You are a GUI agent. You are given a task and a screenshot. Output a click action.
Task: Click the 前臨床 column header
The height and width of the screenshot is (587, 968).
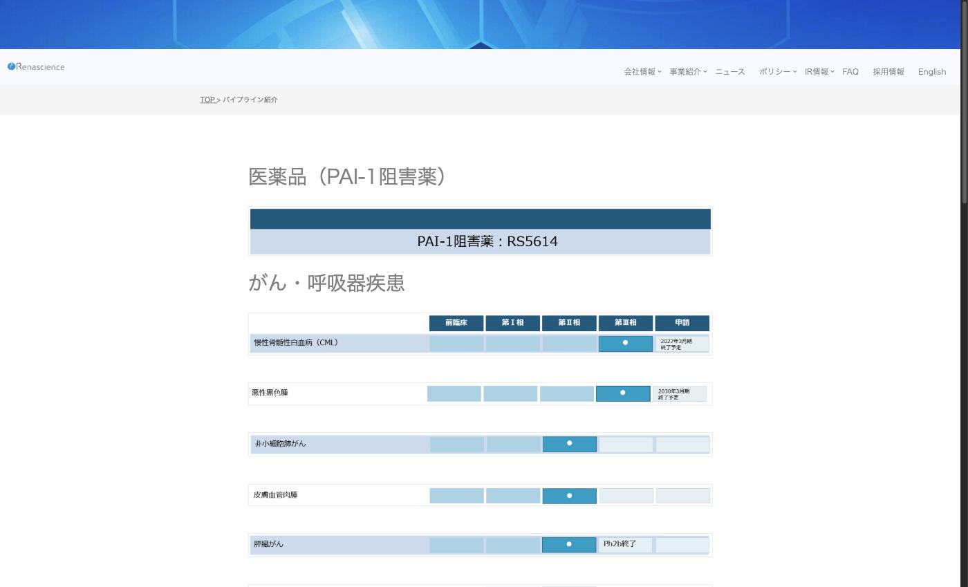[456, 323]
